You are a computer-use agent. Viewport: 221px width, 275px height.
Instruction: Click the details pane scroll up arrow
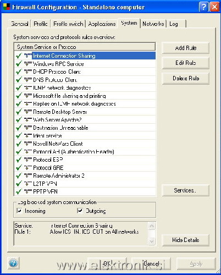tap(152, 226)
